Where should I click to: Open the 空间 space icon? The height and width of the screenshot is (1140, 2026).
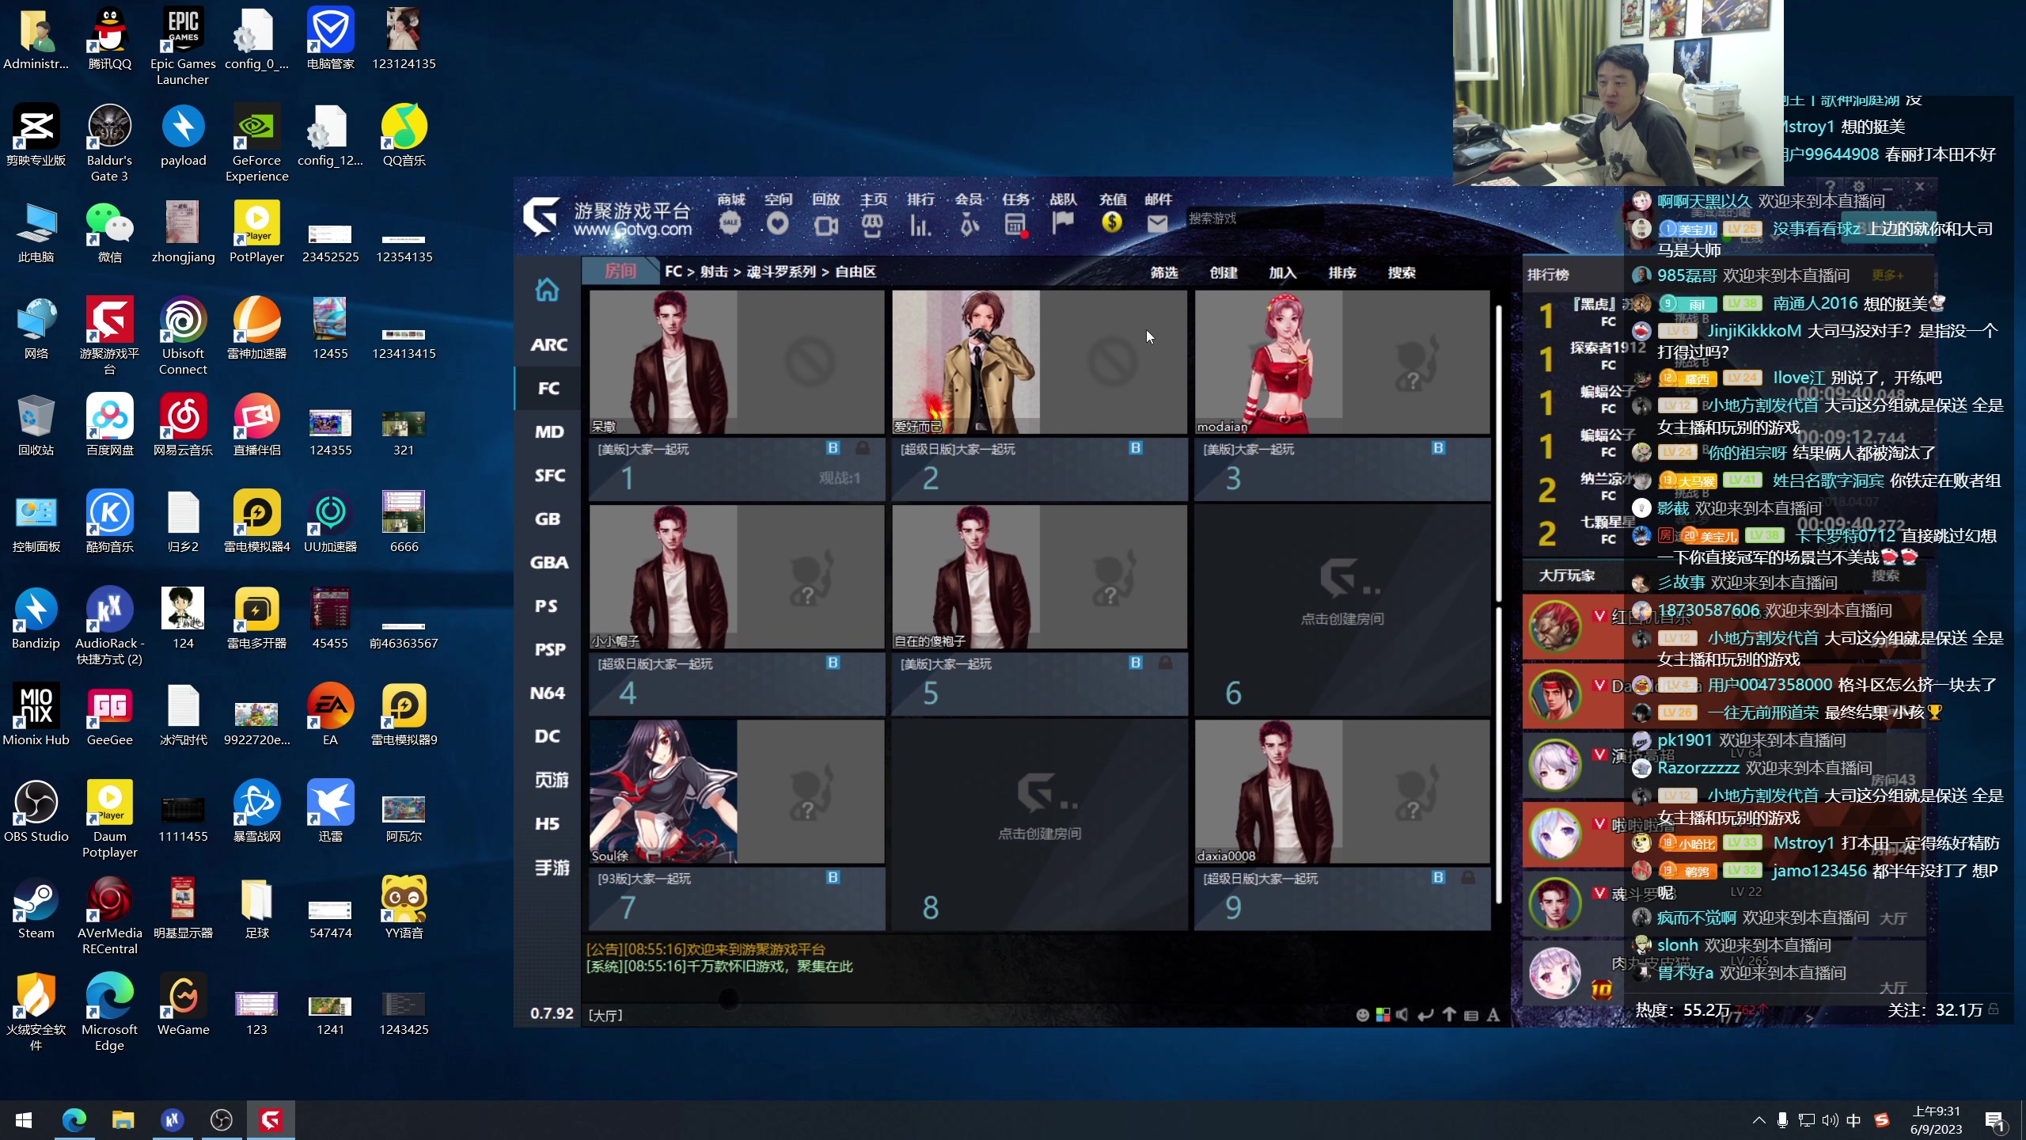point(778,215)
